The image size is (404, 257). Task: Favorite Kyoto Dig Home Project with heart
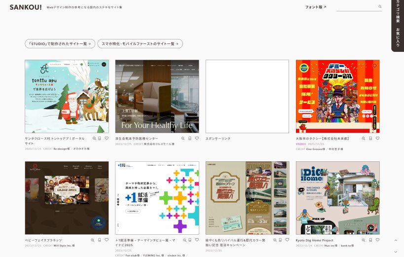click(x=377, y=240)
